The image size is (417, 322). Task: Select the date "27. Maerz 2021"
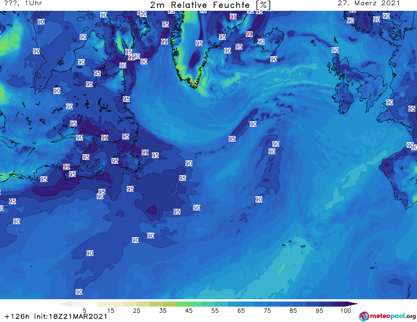(369, 3)
